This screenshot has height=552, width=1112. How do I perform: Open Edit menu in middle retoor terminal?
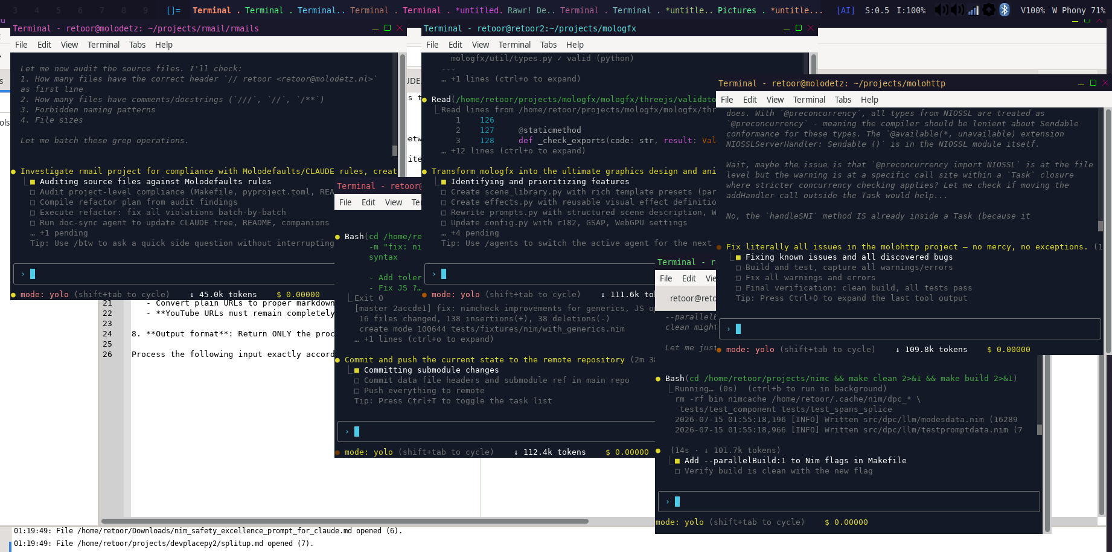368,202
